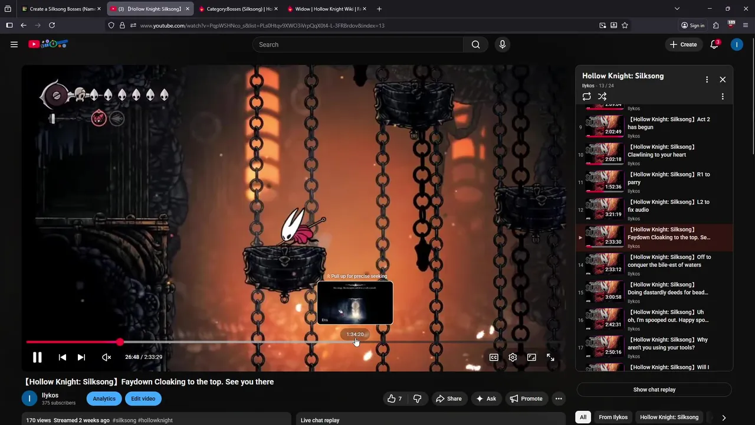This screenshot has height=425, width=755.
Task: Open playlist header more options
Action: (x=707, y=79)
